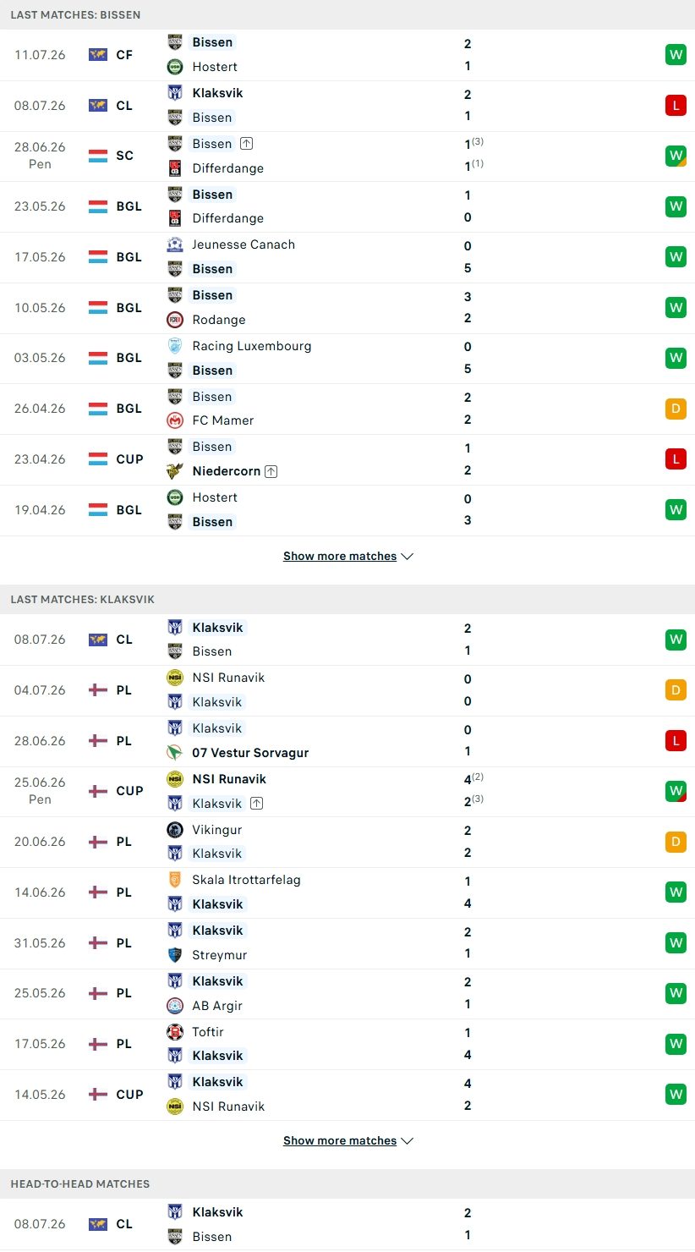Click the Differdange crest in 23.05.26 match

click(175, 218)
